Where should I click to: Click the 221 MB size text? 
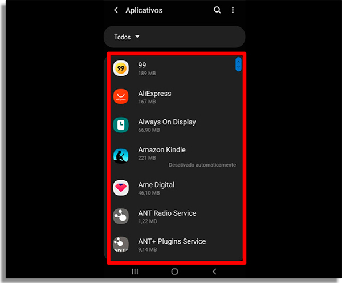[x=147, y=158]
